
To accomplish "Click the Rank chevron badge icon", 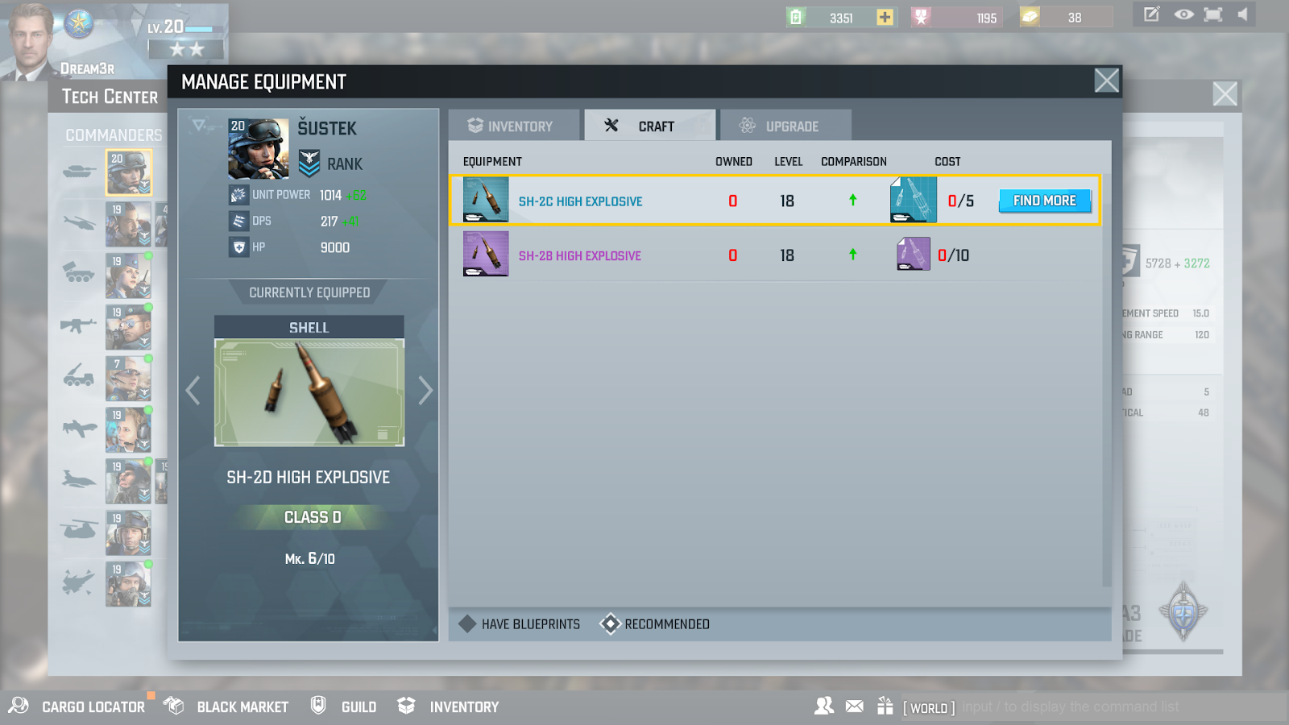I will (x=309, y=164).
